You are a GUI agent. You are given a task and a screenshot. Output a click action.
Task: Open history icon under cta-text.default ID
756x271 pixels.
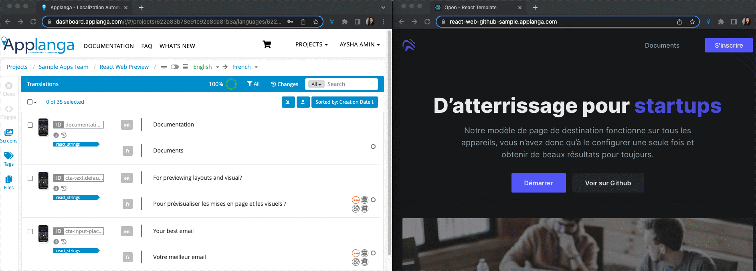coord(64,189)
